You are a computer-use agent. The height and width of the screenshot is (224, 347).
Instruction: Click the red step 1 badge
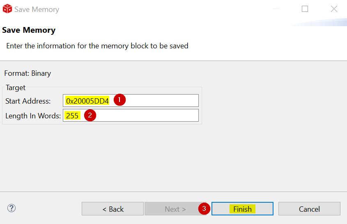click(119, 100)
